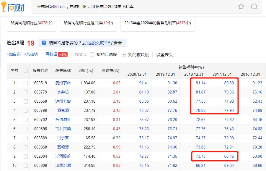This screenshot has height=171, width=266.
Task: Click 口子窖 change value -0.73
Action: pos(116,138)
